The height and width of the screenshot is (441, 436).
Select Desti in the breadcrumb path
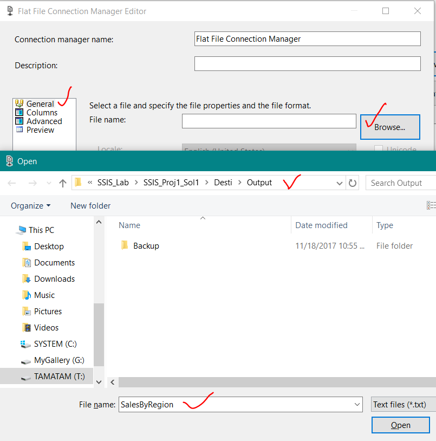point(223,183)
